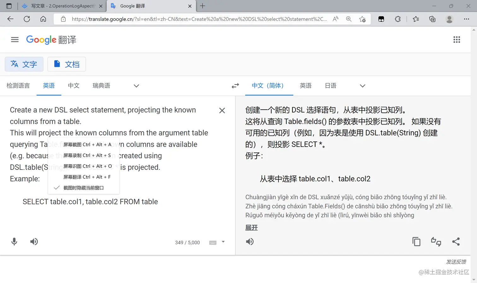The height and width of the screenshot is (283, 477).
Task: Toggle 截图时隐藏当前窗口 option
Action: (x=84, y=188)
